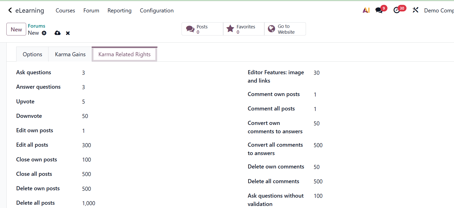Click the back arrow beside eLearning
Screen dimensions: 454x208
[x=10, y=10]
